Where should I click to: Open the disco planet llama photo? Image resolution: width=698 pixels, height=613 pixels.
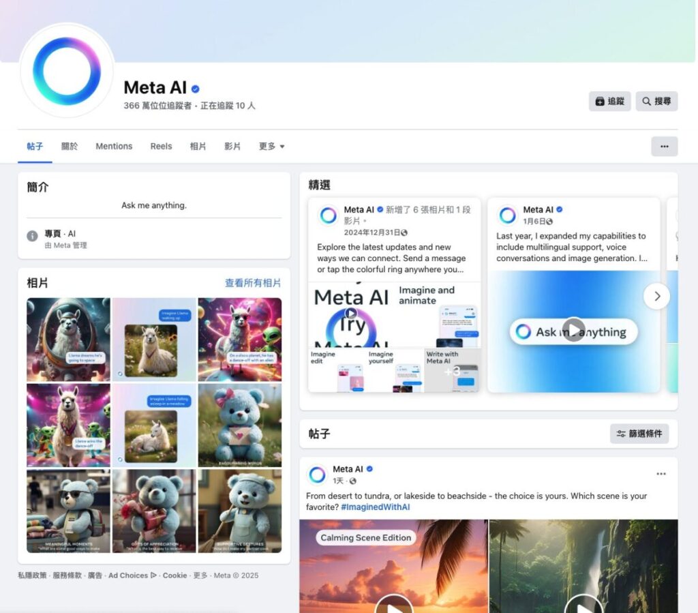click(240, 340)
